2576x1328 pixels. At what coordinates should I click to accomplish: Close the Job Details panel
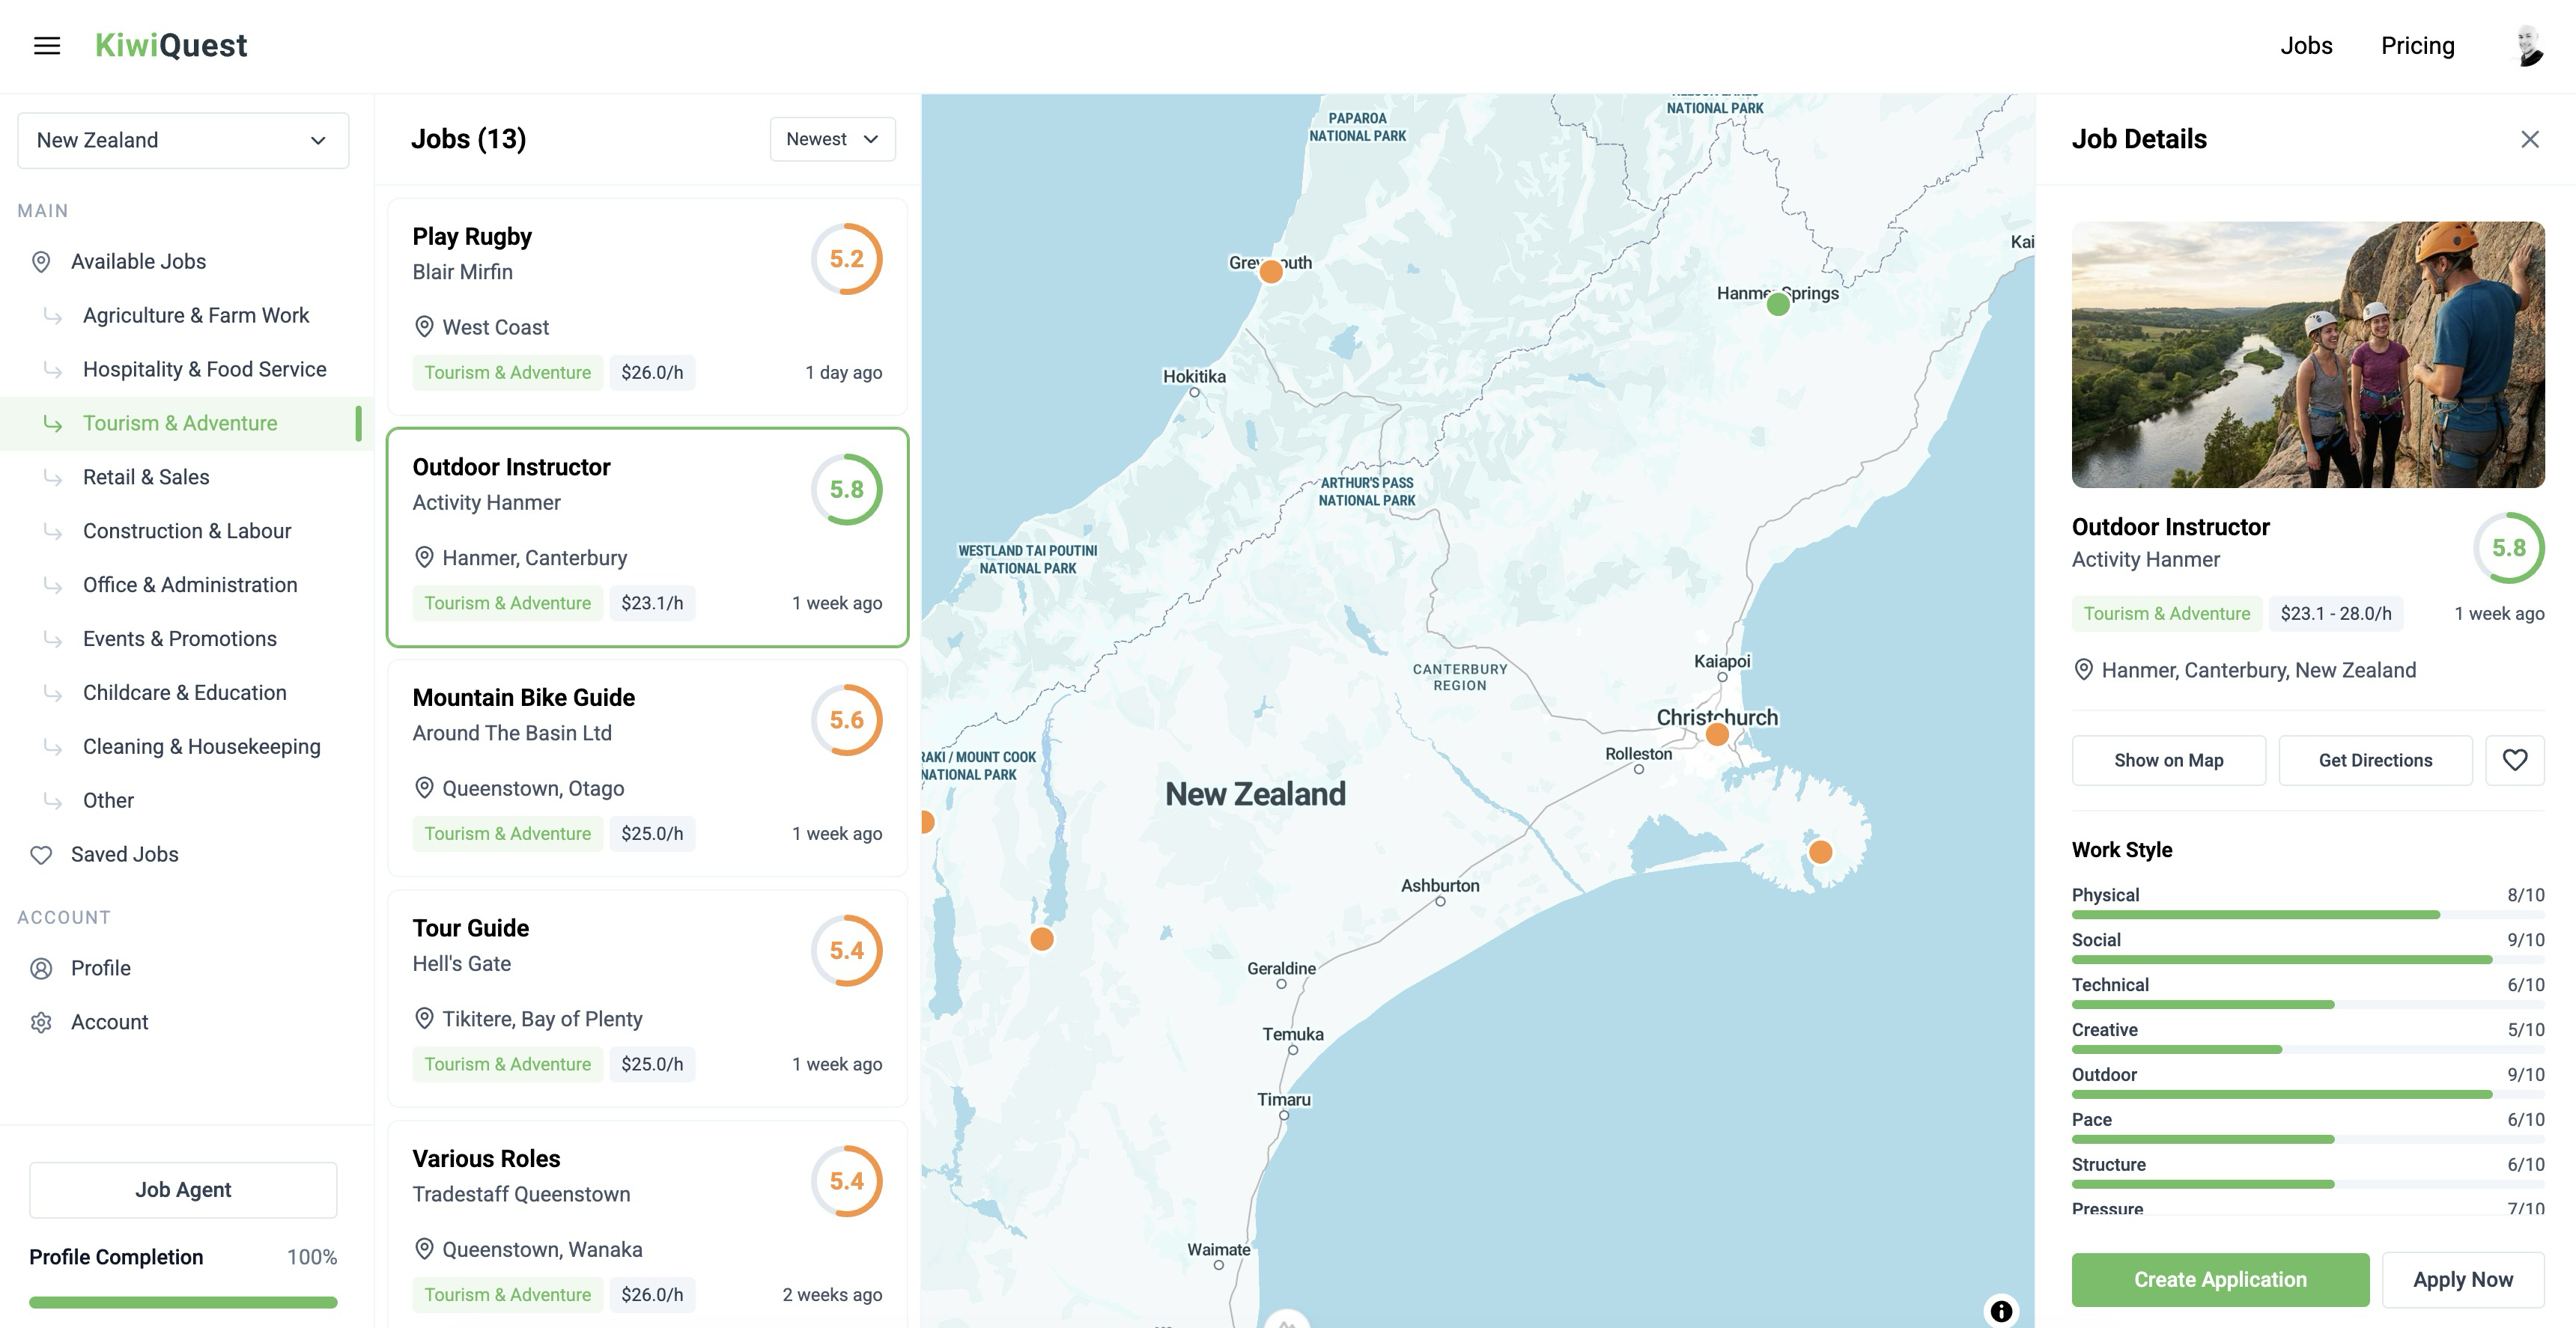(2529, 140)
